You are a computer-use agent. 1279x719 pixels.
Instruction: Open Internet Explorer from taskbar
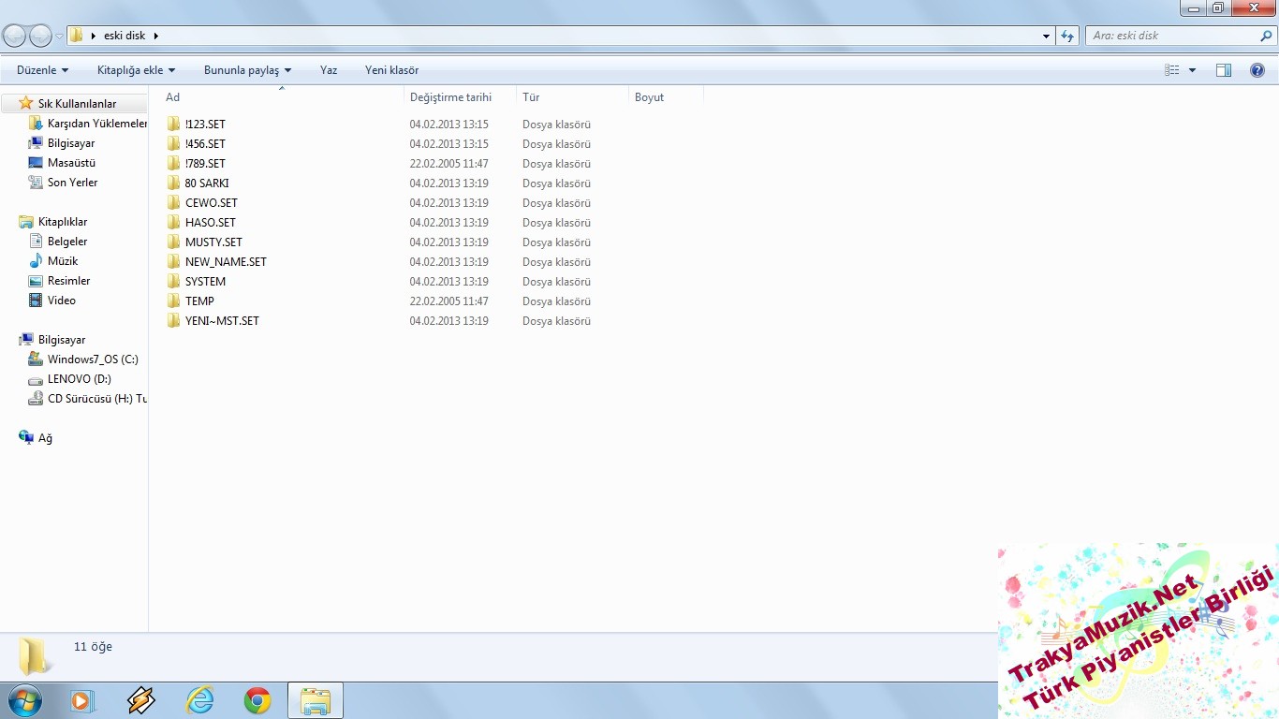pyautogui.click(x=199, y=700)
